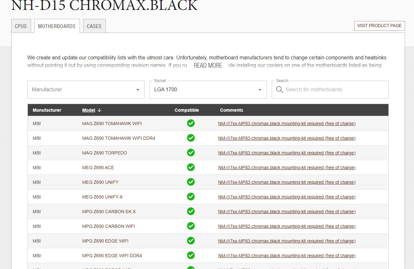Click MSI manufacturer cell in MPG Z690 EDGE WIFI row
Image resolution: width=414 pixels, height=269 pixels.
pos(37,241)
